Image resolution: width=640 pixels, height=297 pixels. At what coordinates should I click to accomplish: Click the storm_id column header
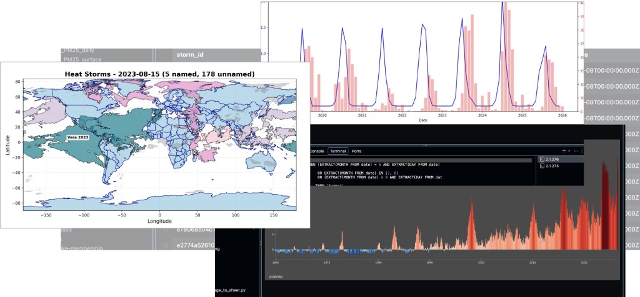click(x=190, y=54)
